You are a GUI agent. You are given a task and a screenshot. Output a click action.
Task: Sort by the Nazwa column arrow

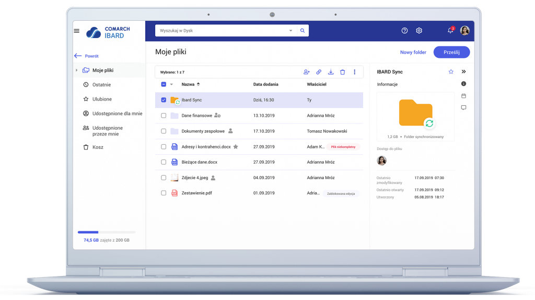[198, 84]
